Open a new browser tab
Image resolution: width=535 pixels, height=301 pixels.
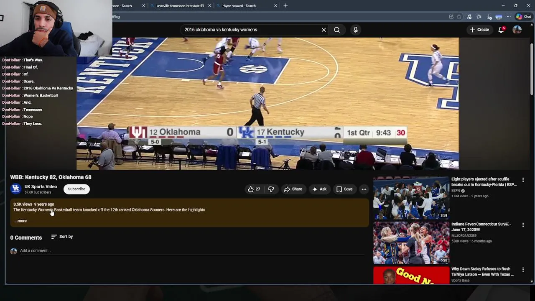coord(285,5)
